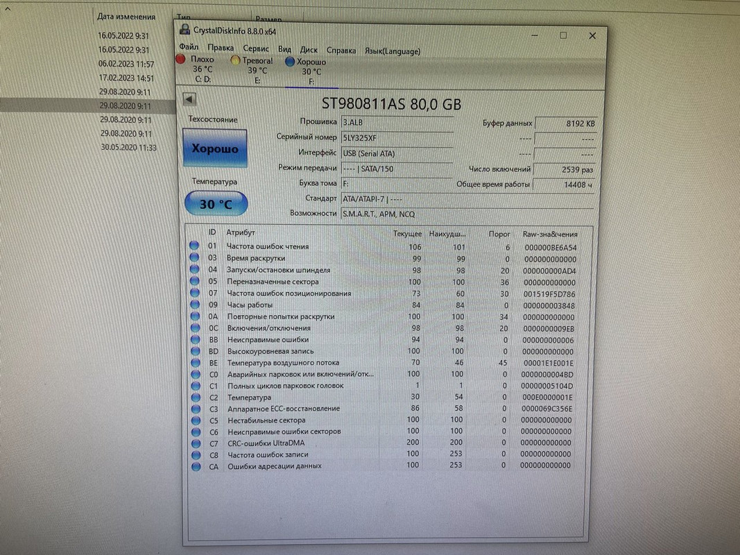
Task: Click the status dot of attribute 04
Action: [194, 269]
